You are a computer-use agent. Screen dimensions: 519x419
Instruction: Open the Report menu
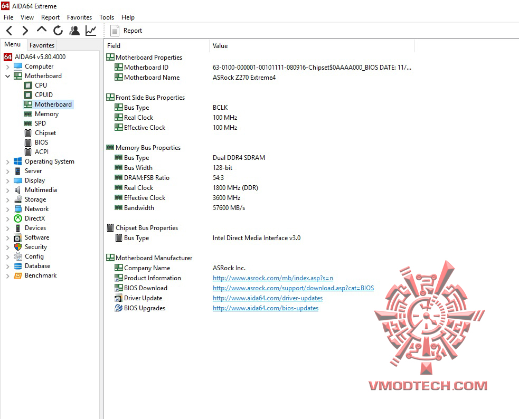click(x=50, y=17)
